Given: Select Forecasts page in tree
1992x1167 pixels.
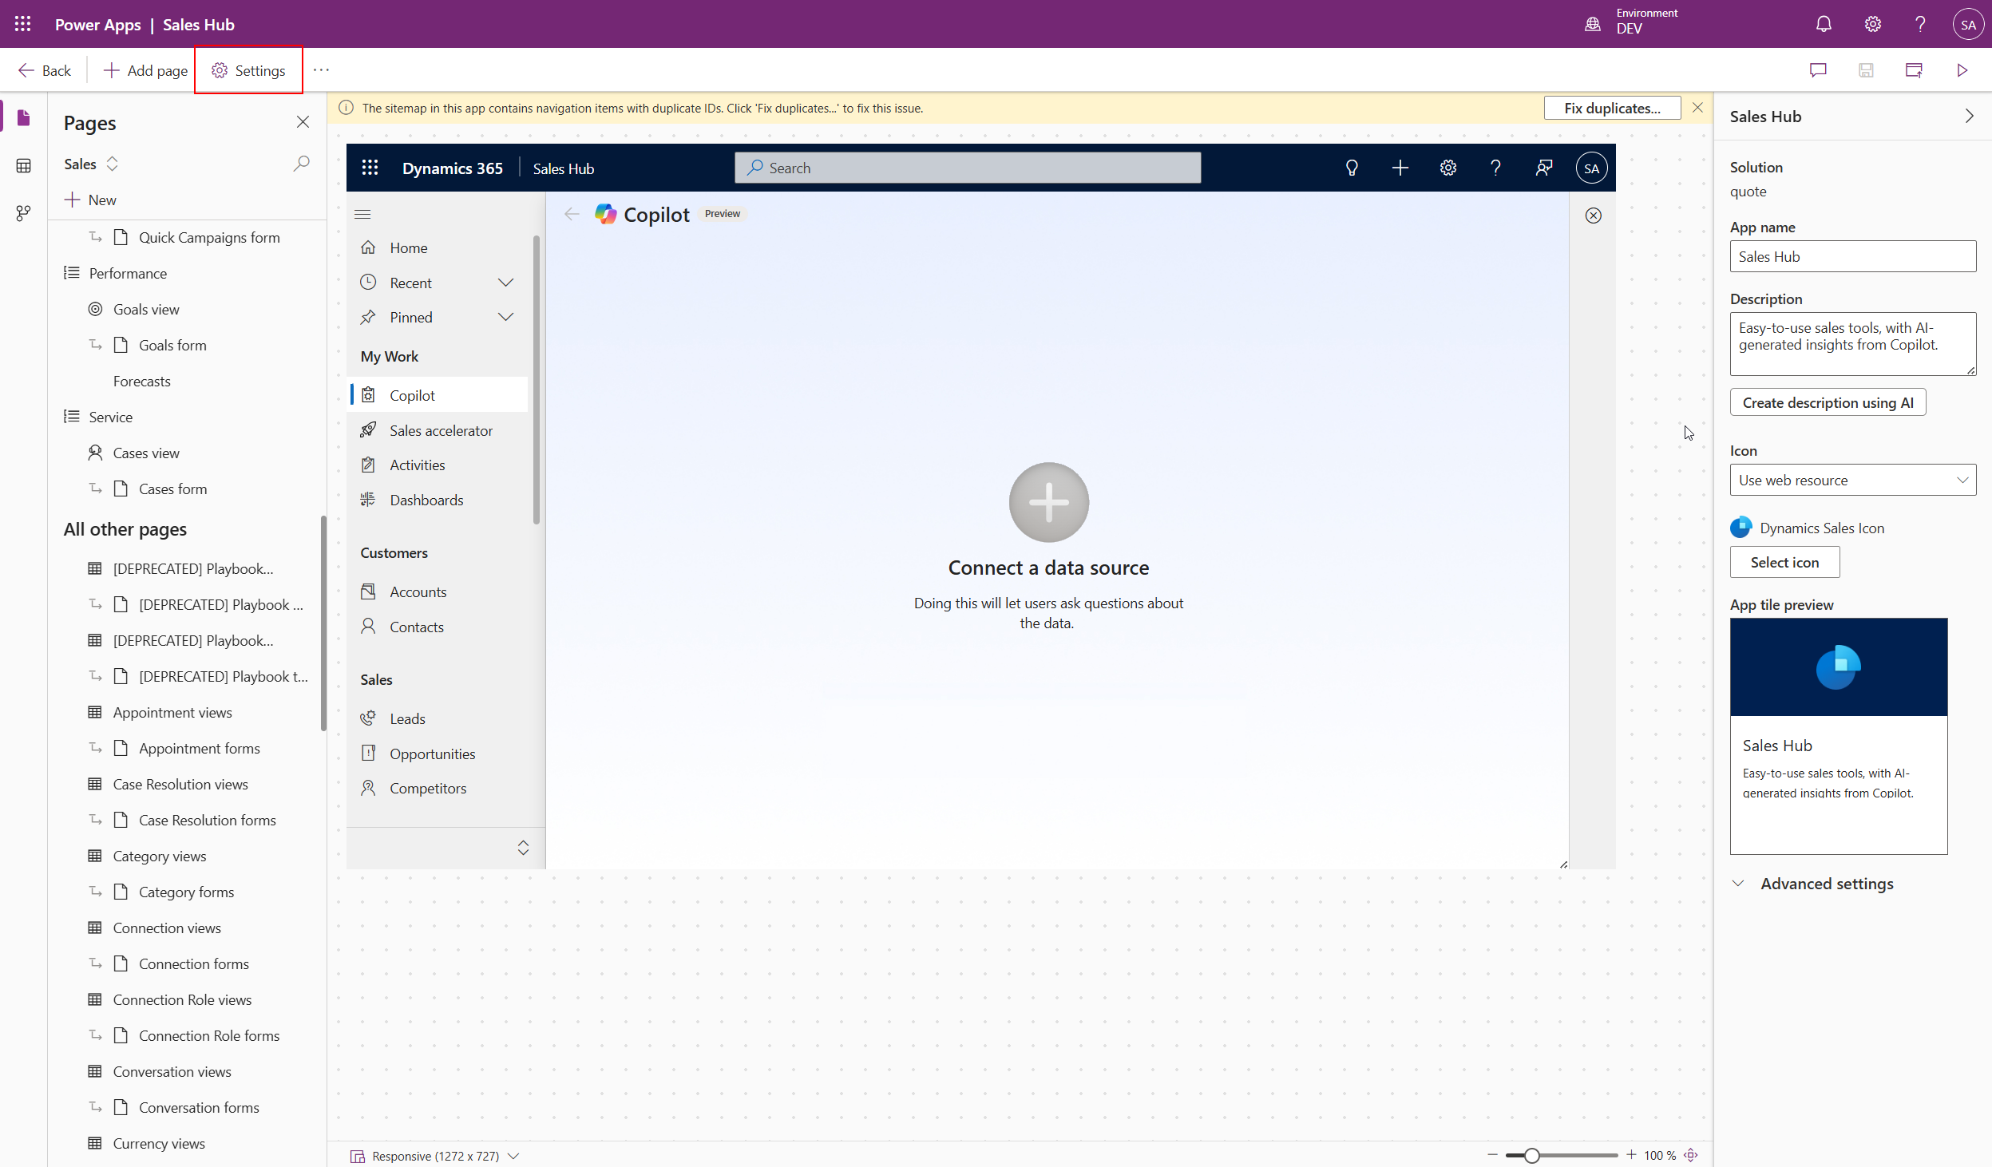Looking at the screenshot, I should pos(141,381).
